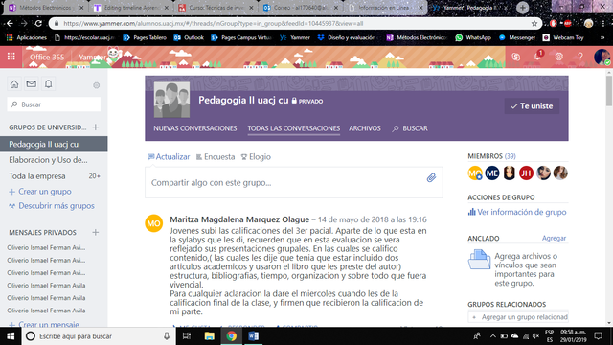The height and width of the screenshot is (345, 613).
Task: Open the sidebar notifications bell icon
Action: click(49, 83)
